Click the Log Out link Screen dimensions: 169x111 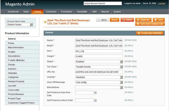(x=162, y=4)
